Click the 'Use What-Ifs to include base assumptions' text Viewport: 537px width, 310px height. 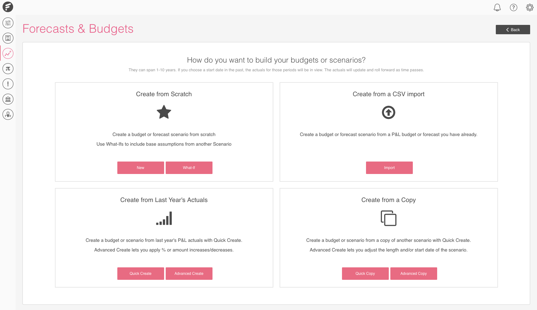point(164,144)
